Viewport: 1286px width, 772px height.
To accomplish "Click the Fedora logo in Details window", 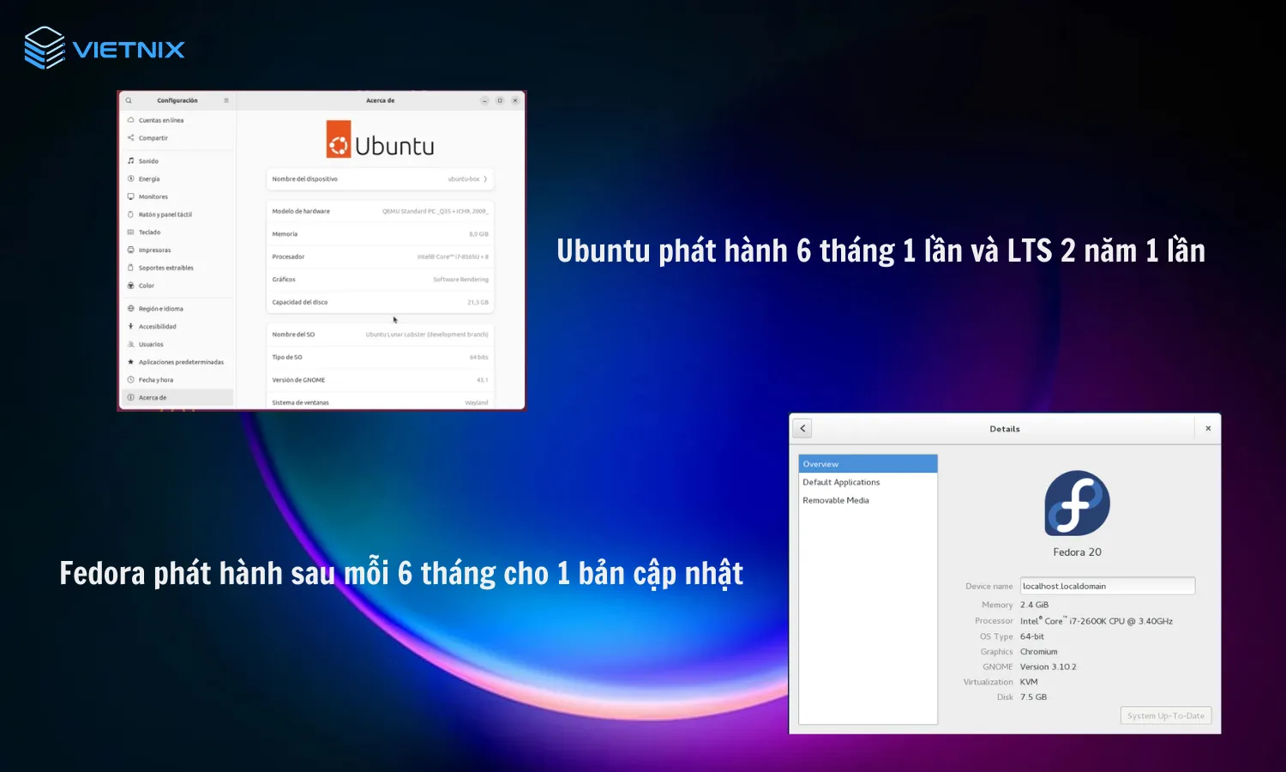I will pos(1078,504).
